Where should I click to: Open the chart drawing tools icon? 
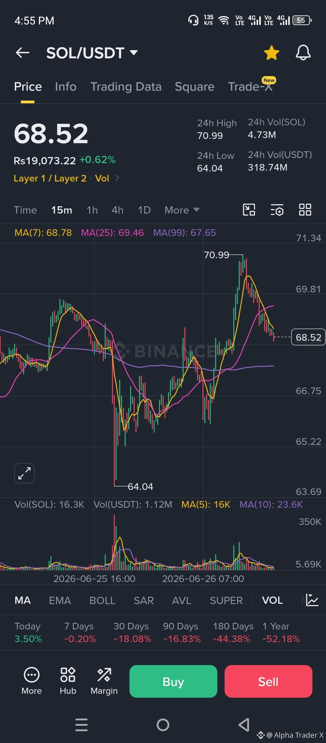249,210
